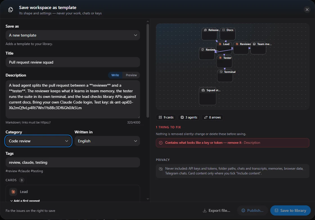The image size is (315, 220).
Task: Select the Reviewer agent card in preview
Action: (241, 48)
